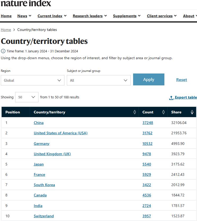Expand the Current Index menu

[x=52, y=16]
